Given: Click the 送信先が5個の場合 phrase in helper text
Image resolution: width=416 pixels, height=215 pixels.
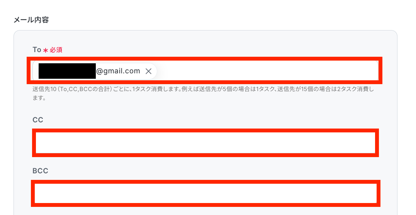Looking at the screenshot, I should pos(227,89).
